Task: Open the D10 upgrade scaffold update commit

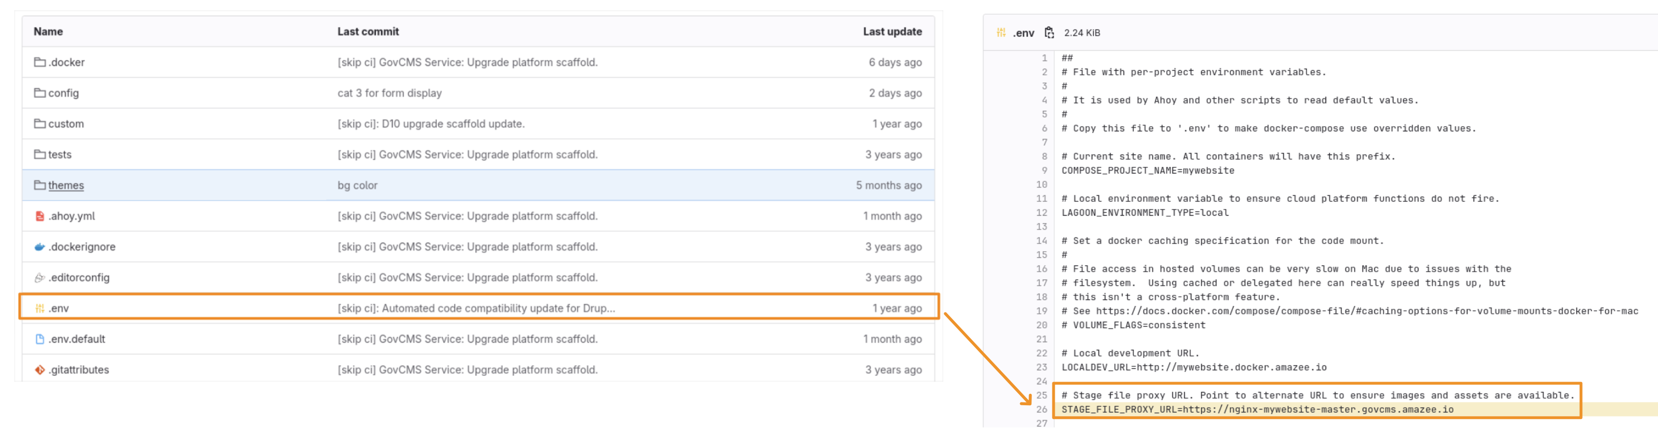Action: [x=431, y=124]
